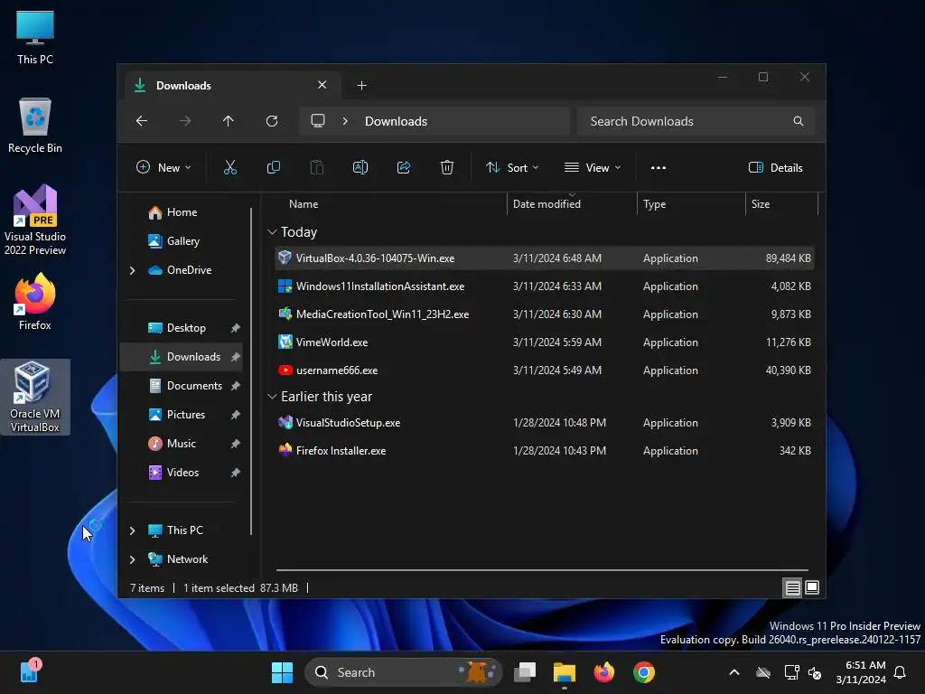Open the See more three-dots menu
The height and width of the screenshot is (694, 925).
(x=658, y=167)
